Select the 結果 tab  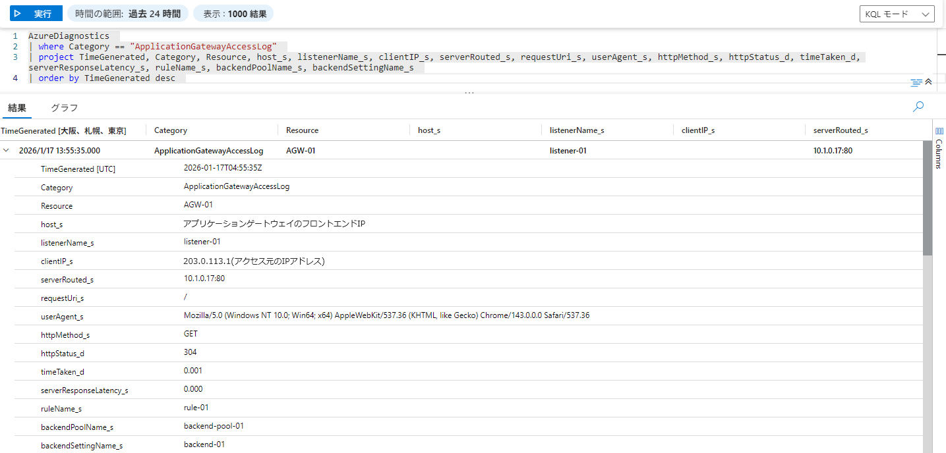click(17, 108)
